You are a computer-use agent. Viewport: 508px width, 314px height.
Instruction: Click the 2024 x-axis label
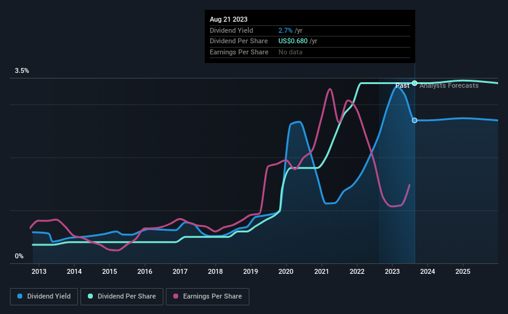[x=428, y=271]
